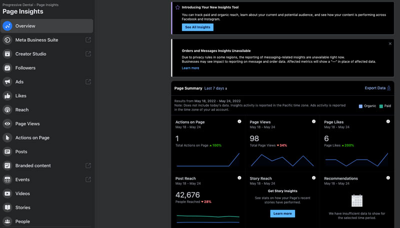Dismiss the Orders and Messages Insights notice
The height and width of the screenshot is (228, 400).
(x=390, y=44)
